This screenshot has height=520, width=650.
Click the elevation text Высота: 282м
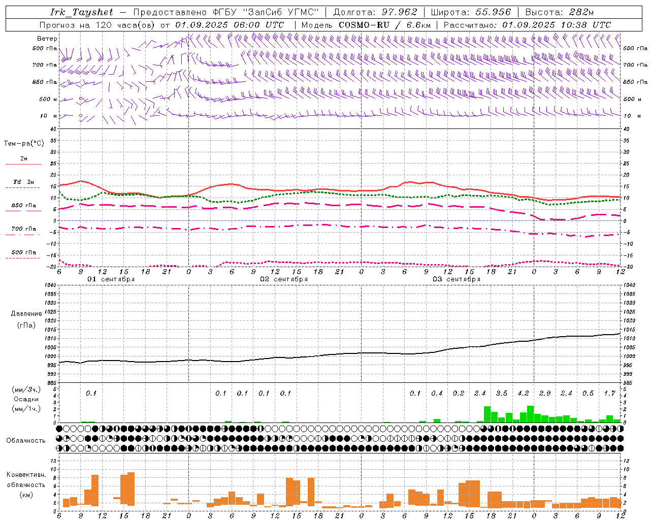[x=559, y=12]
